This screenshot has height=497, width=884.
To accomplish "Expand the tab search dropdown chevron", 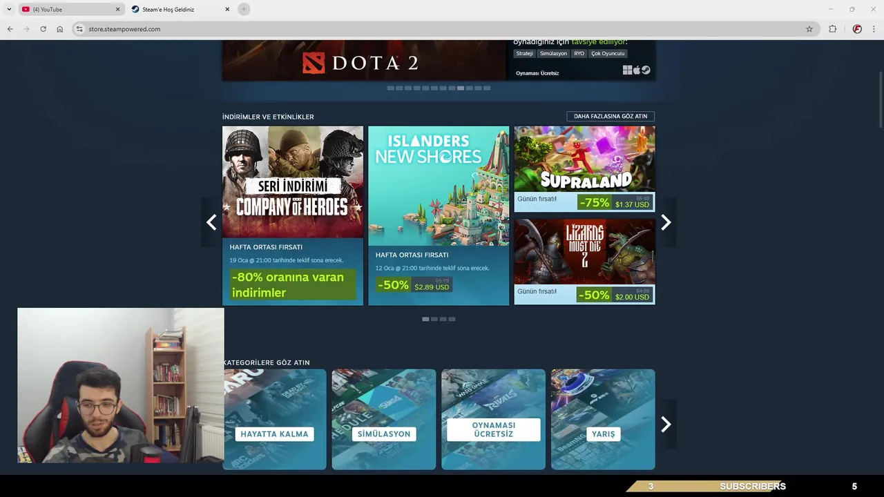I will tap(9, 9).
